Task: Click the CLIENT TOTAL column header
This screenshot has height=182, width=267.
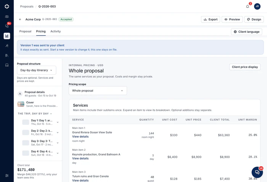Action: (220, 120)
